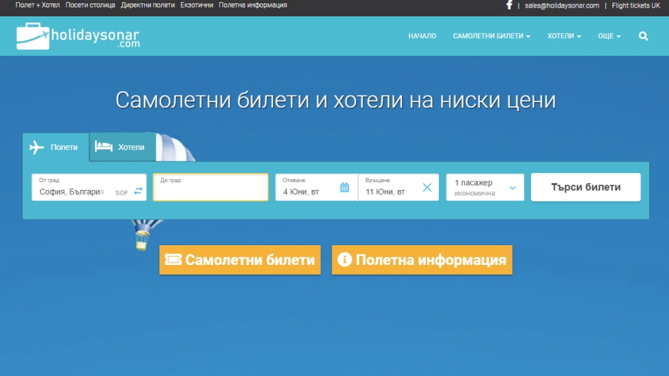Viewport: 669px width, 376px height.
Task: Swap origin and destination cities arrows
Action: pos(139,191)
